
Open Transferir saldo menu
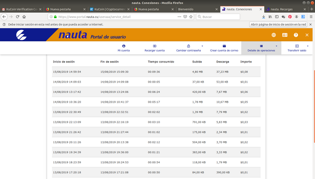click(297, 48)
